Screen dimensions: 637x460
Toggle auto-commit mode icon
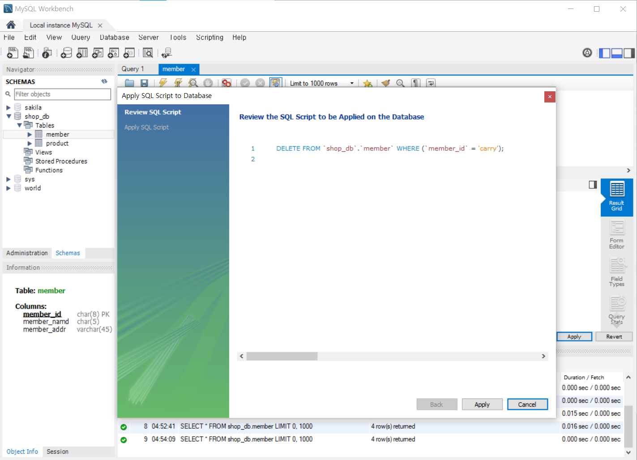click(275, 83)
